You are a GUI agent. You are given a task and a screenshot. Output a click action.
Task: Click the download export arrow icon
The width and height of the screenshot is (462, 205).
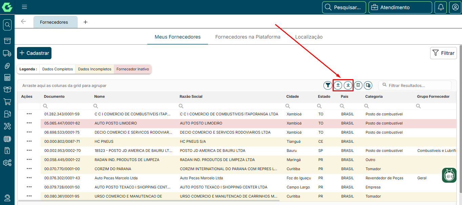(348, 85)
